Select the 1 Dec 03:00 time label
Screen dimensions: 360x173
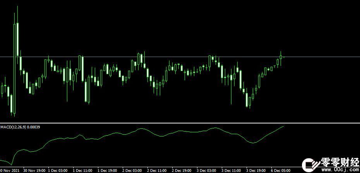pos(58,170)
